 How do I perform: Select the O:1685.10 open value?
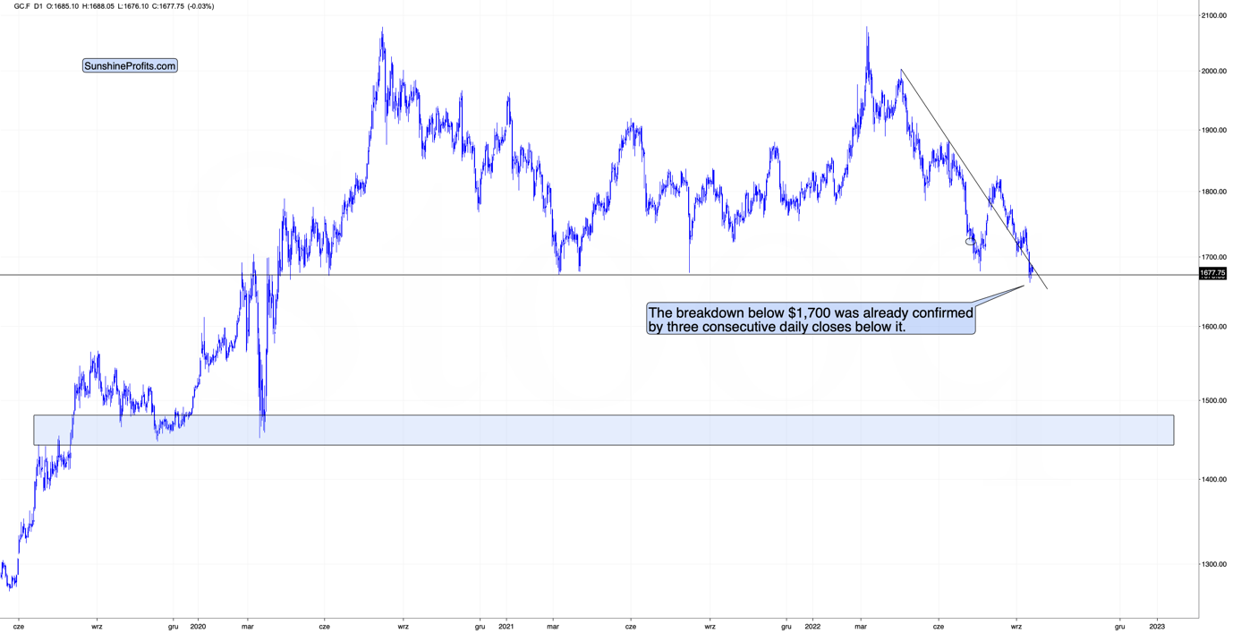click(x=63, y=6)
